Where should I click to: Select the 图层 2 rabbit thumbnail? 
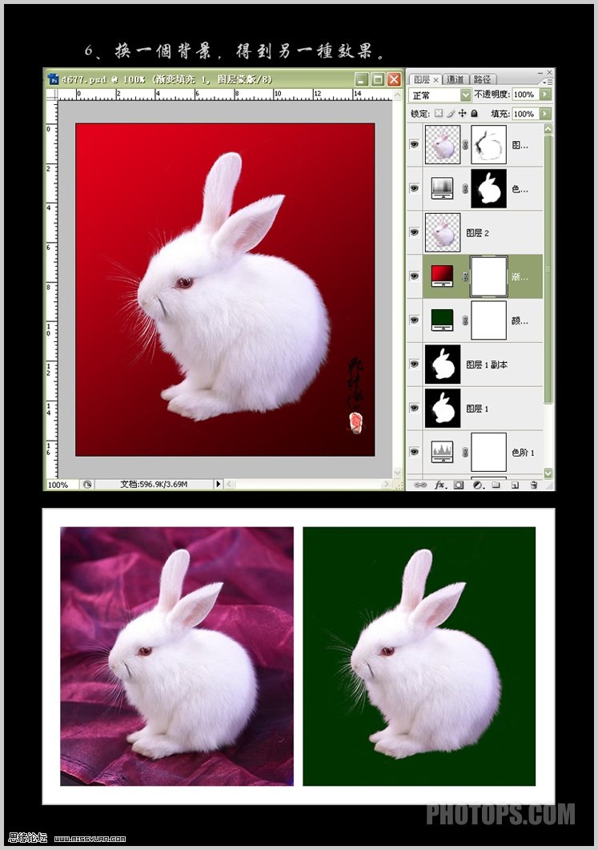(x=443, y=232)
